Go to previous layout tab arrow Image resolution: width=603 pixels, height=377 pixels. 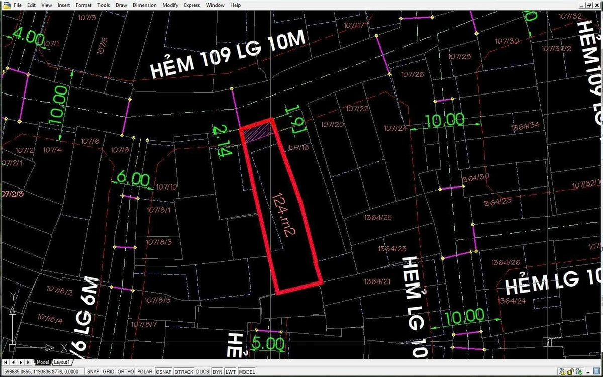pos(13,362)
